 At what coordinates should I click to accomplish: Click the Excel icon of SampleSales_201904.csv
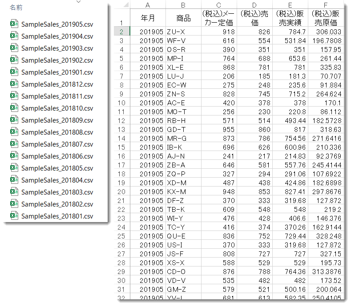(x=14, y=36)
